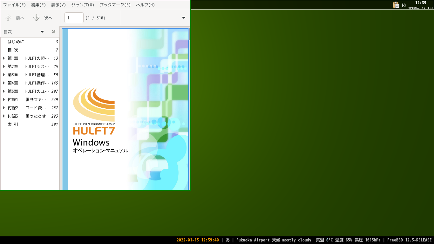434x244 pixels.
Task: Open the toolbar overflow dropdown arrow
Action: click(x=184, y=18)
